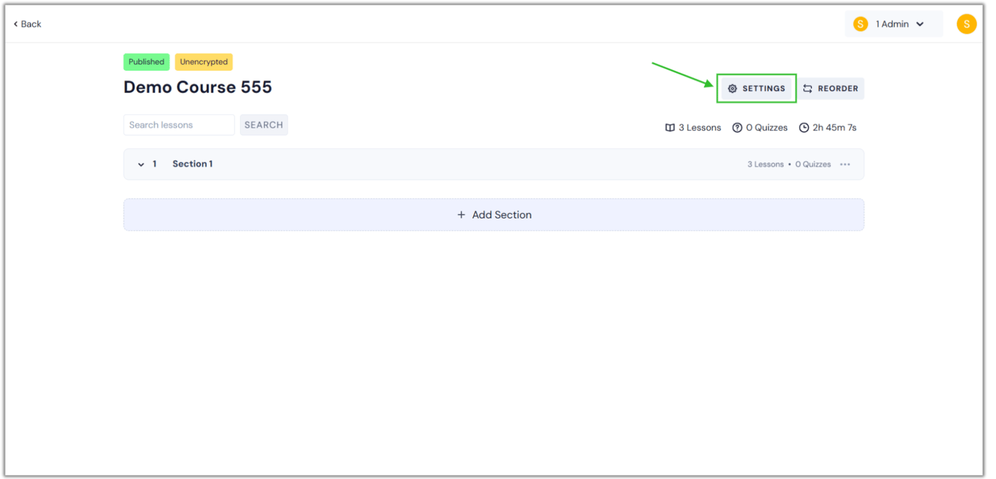Expand the back chevron next to Back
This screenshot has width=996, height=479.
click(15, 24)
